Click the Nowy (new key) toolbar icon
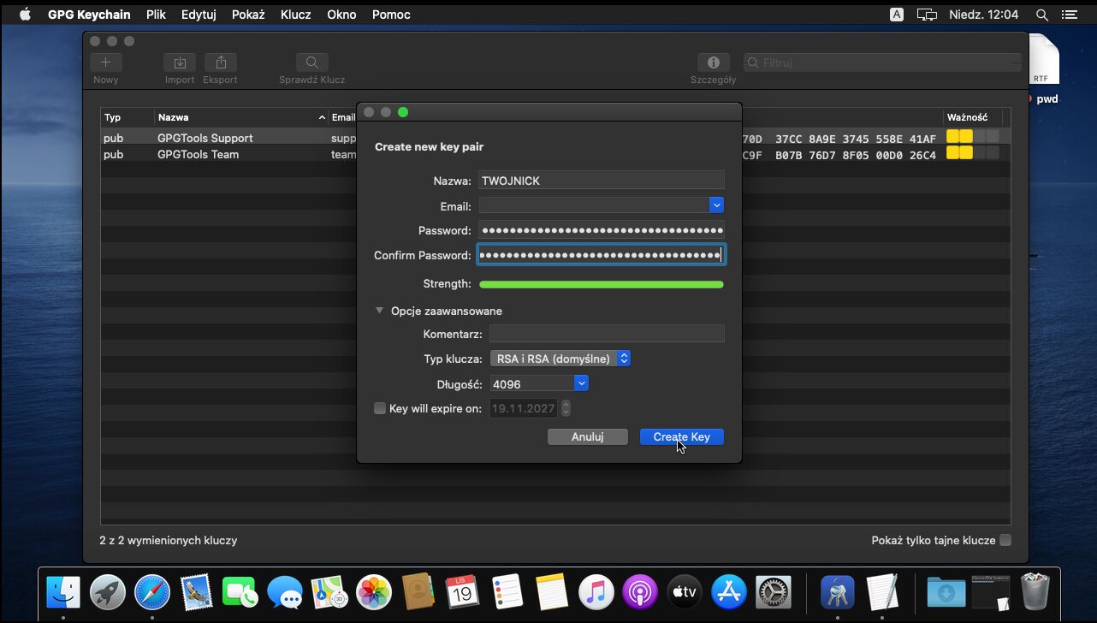The width and height of the screenshot is (1097, 623). pos(106,63)
